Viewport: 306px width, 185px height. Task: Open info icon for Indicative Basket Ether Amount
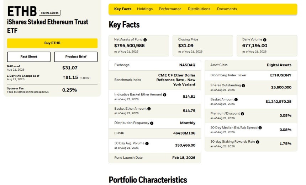pyautogui.click(x=164, y=95)
